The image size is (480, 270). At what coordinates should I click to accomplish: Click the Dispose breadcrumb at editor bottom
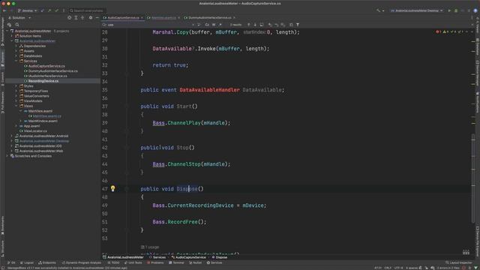click(220, 257)
